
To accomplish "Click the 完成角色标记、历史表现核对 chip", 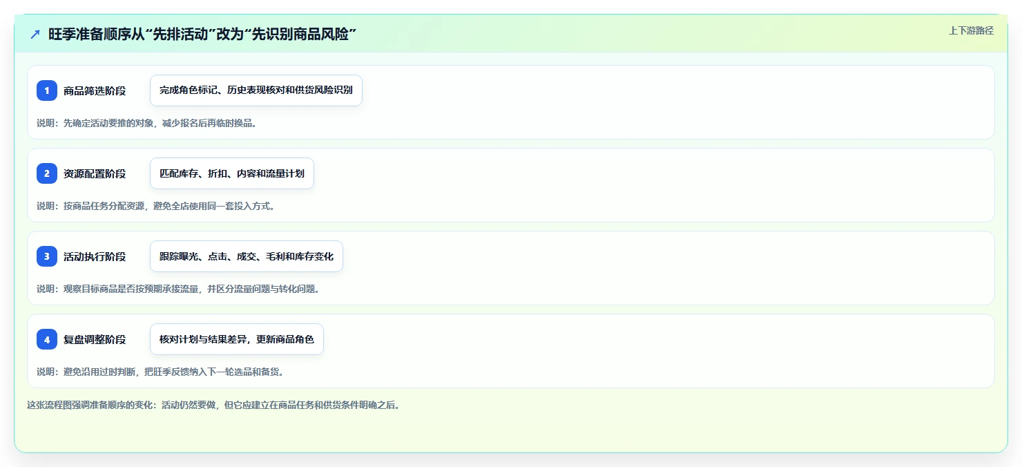I will pos(256,90).
